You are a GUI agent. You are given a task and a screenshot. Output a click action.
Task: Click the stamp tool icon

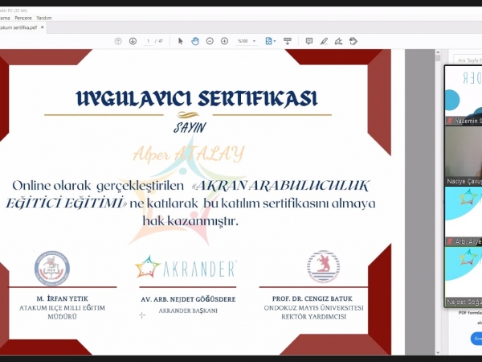point(353,41)
